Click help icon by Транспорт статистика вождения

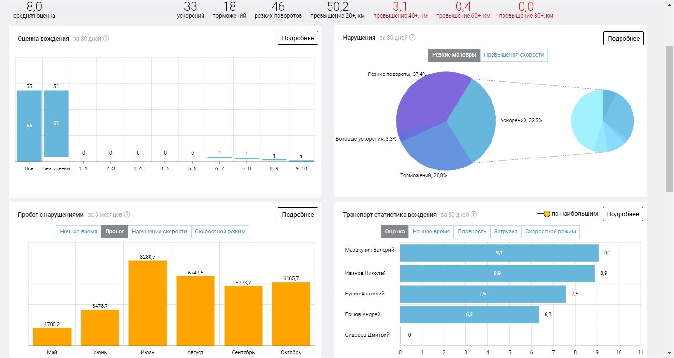[473, 215]
